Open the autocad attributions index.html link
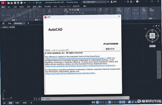The image size is (162, 105). pos(70,73)
